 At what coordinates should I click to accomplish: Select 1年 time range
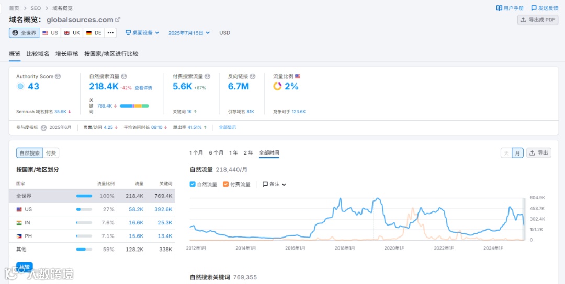tap(233, 153)
